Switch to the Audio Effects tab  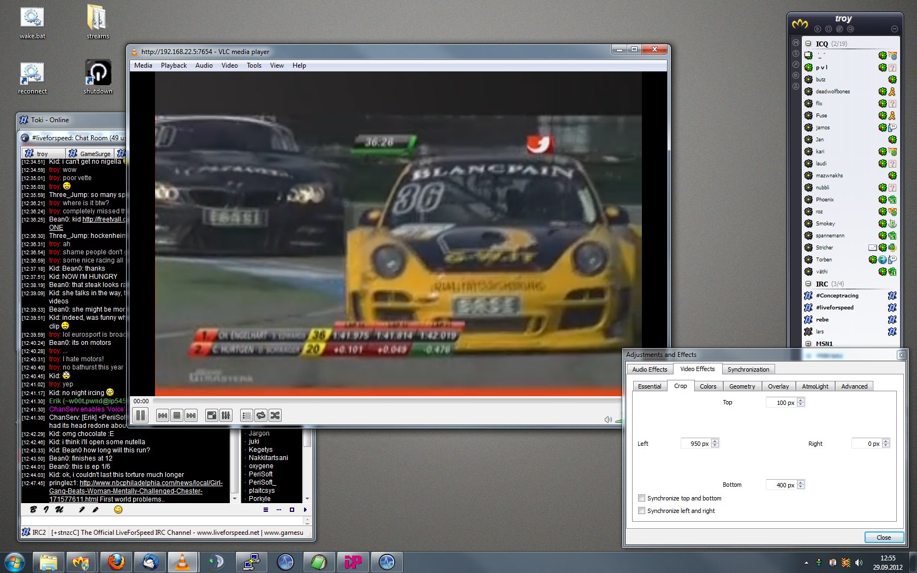pos(650,369)
